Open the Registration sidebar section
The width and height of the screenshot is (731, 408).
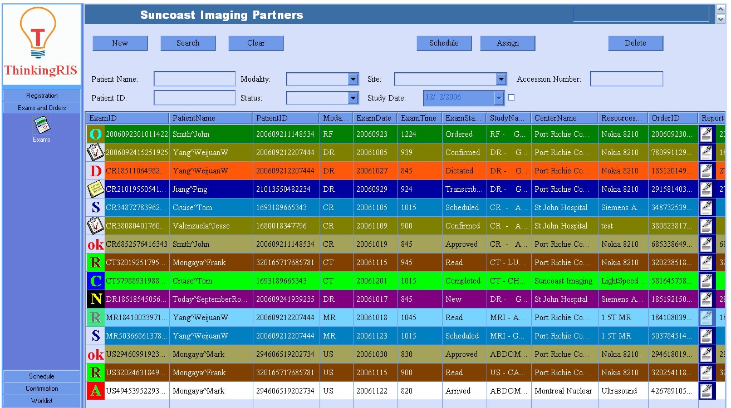(42, 96)
